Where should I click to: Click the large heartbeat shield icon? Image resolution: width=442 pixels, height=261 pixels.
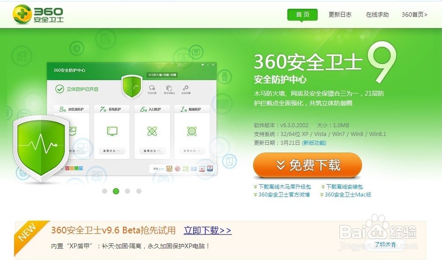pyautogui.click(x=41, y=149)
